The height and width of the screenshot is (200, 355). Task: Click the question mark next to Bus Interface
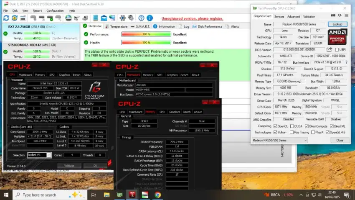(x=346, y=62)
